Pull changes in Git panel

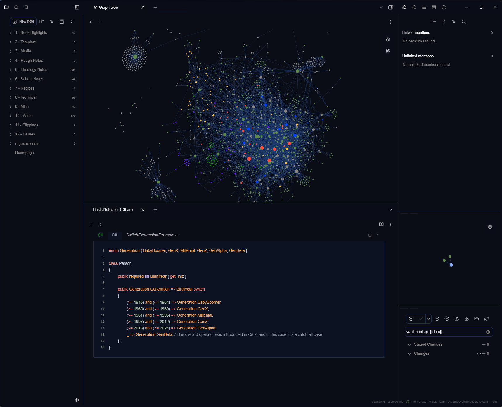click(467, 319)
